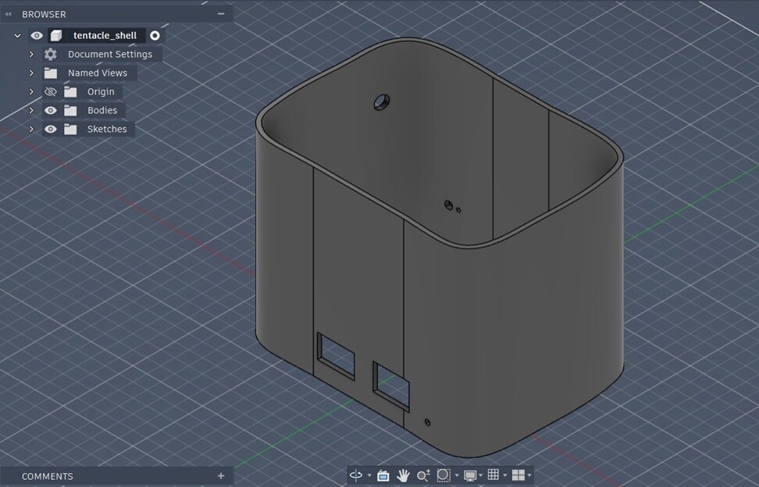The image size is (759, 487).
Task: Select the tentacle_shell label in browser
Action: 105,36
